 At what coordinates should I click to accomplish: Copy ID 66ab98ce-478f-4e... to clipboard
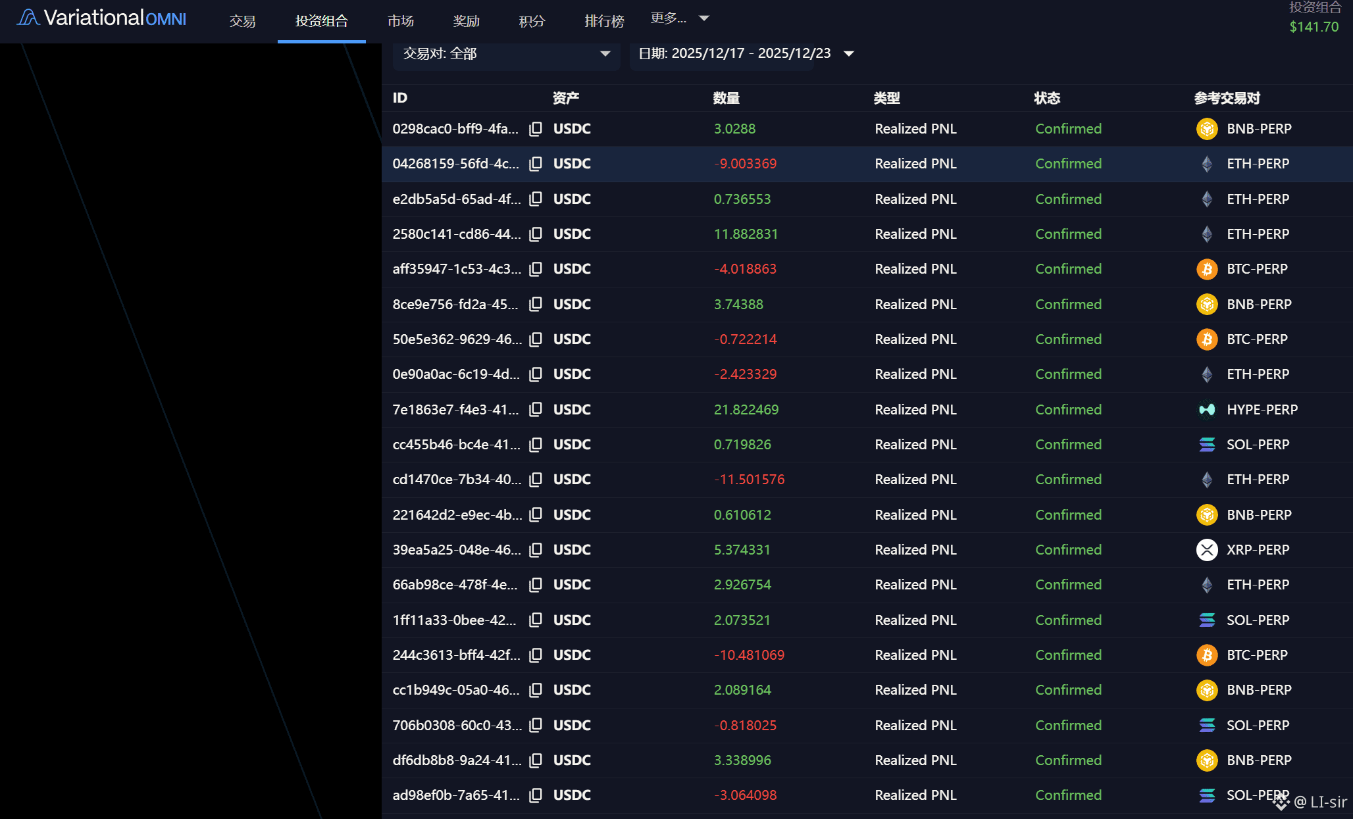point(536,585)
